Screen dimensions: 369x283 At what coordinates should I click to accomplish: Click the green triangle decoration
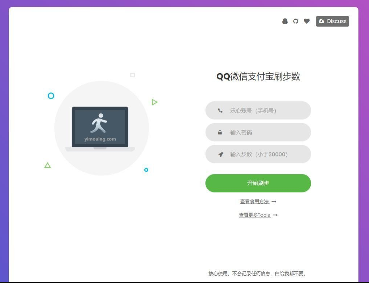click(47, 165)
